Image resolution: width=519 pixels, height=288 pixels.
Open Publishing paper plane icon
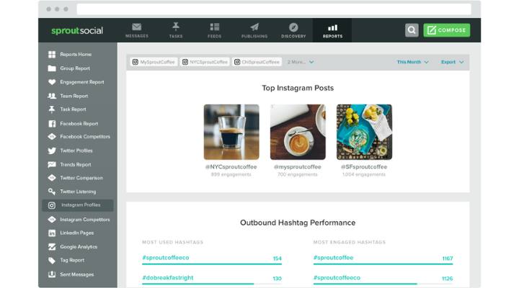coord(254,27)
